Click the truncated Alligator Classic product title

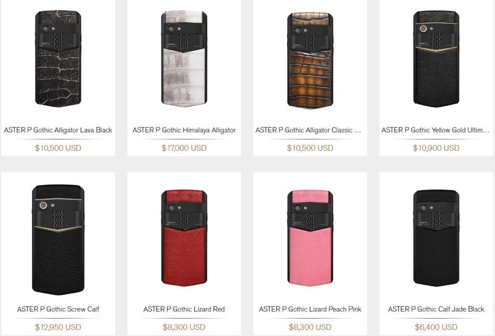click(308, 130)
